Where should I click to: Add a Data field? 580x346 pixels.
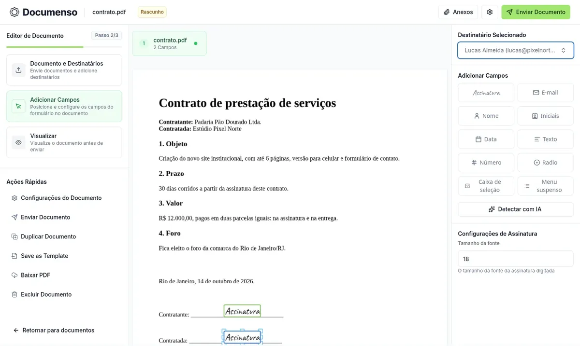click(x=486, y=139)
